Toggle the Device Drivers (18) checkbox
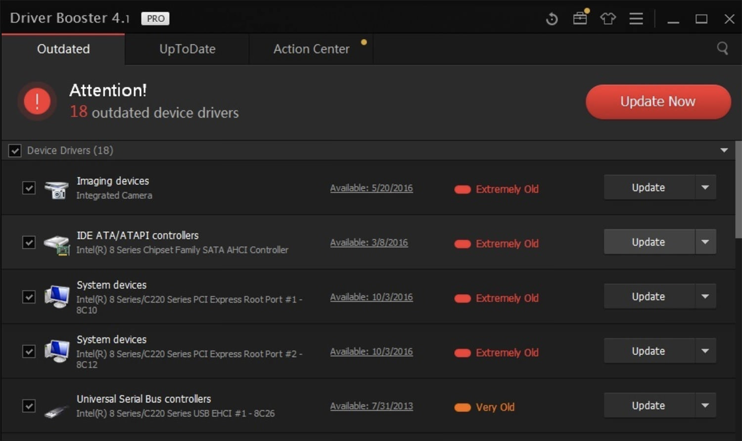 [x=15, y=150]
